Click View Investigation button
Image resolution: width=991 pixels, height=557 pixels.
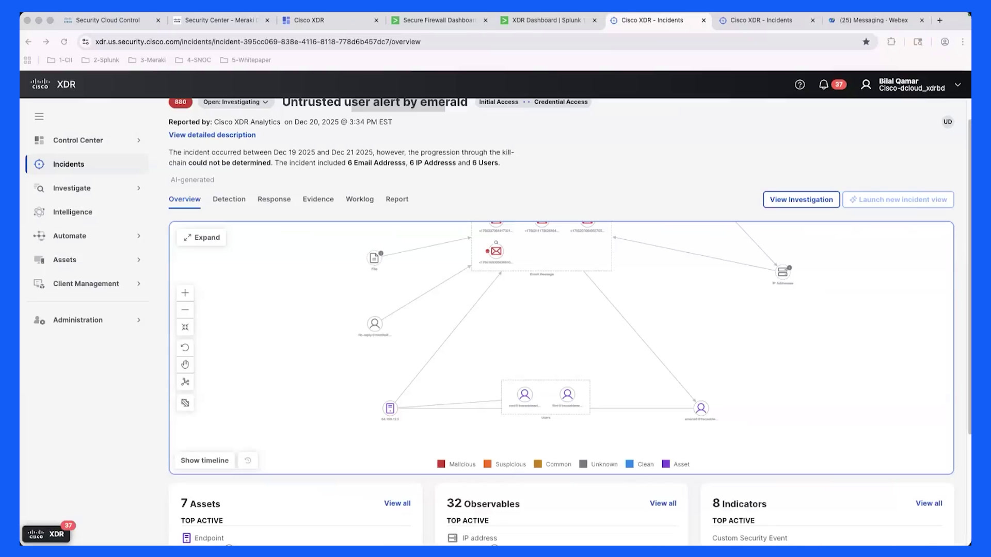tap(801, 200)
